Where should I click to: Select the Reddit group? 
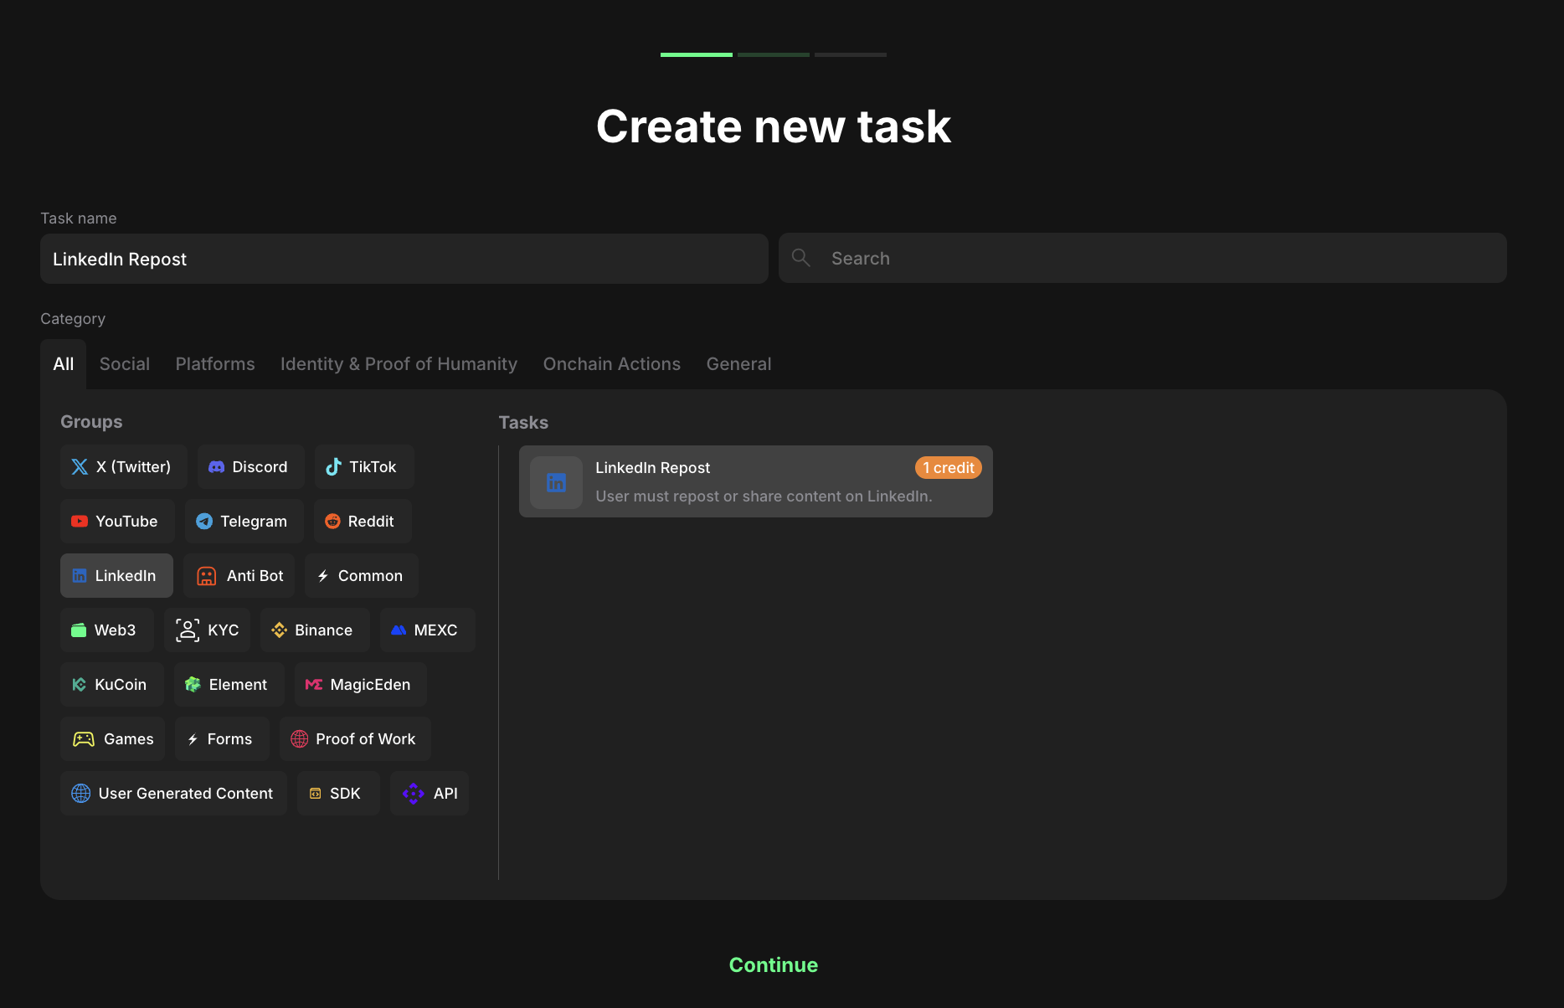coord(363,522)
